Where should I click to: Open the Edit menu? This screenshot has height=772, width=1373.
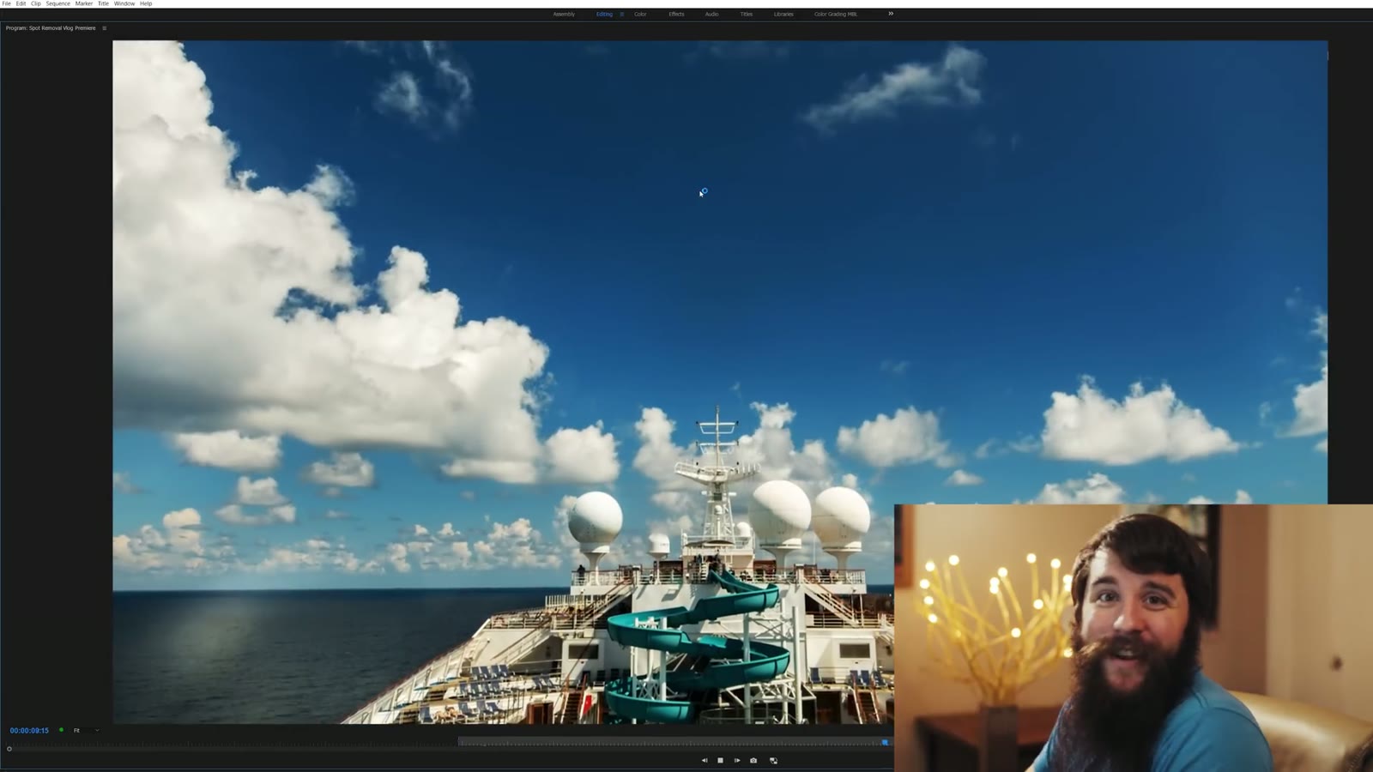[21, 3]
